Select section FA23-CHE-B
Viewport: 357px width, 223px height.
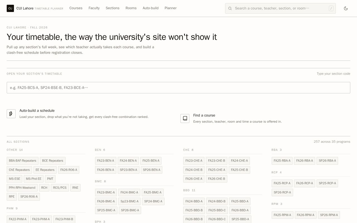tap(216, 161)
